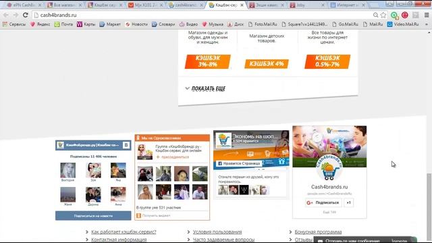Open the Яндекс bookmark
Screen dimensions: 432x243
40,24
